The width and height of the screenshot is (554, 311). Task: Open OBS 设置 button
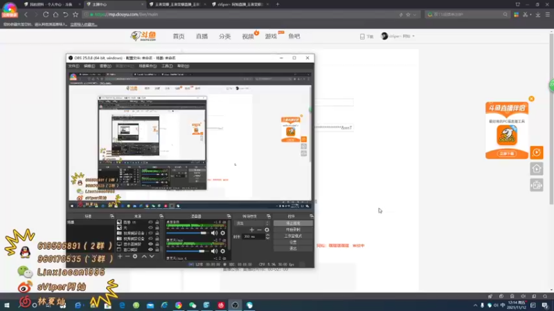[x=293, y=243]
